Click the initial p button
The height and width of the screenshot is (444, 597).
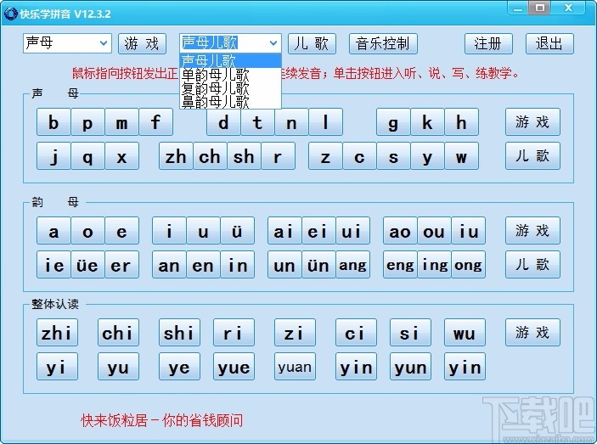87,121
